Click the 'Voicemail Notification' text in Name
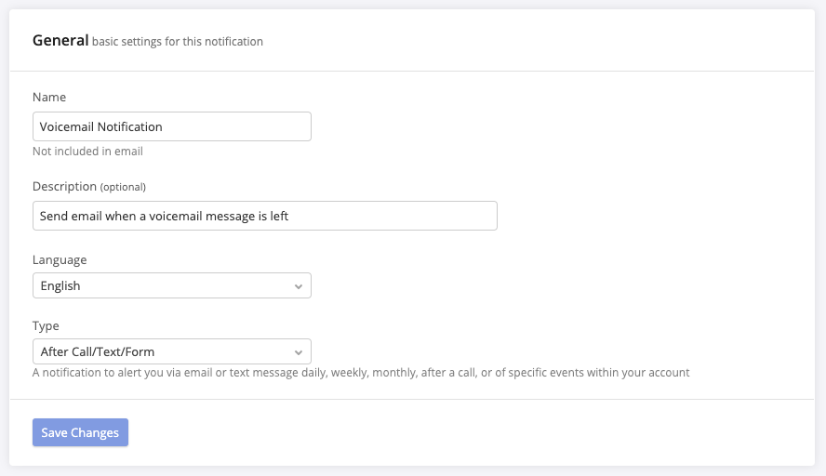This screenshot has height=476, width=826. pos(101,127)
